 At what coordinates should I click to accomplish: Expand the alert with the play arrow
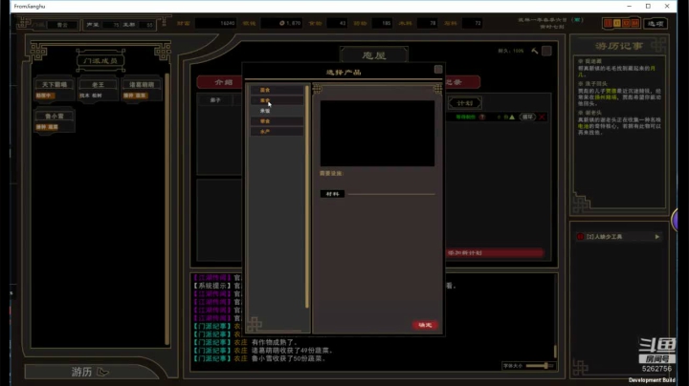656,237
